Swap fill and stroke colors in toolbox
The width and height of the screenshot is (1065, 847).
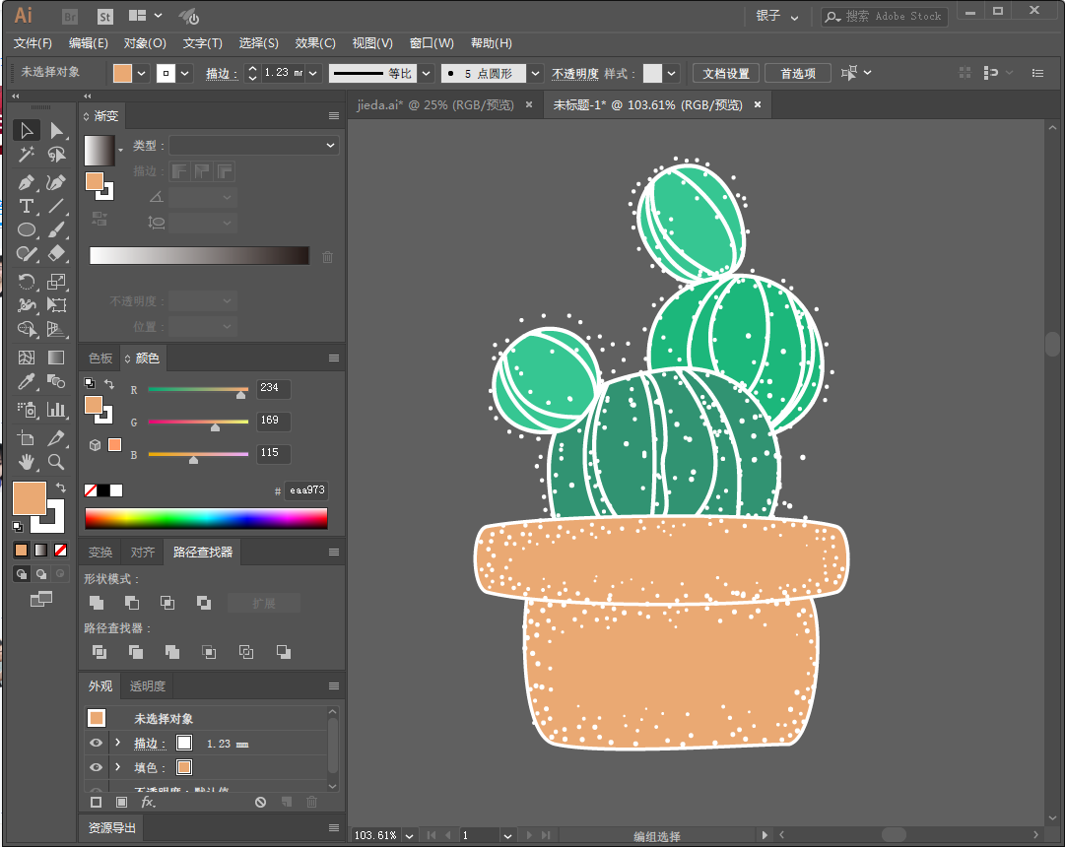point(61,488)
